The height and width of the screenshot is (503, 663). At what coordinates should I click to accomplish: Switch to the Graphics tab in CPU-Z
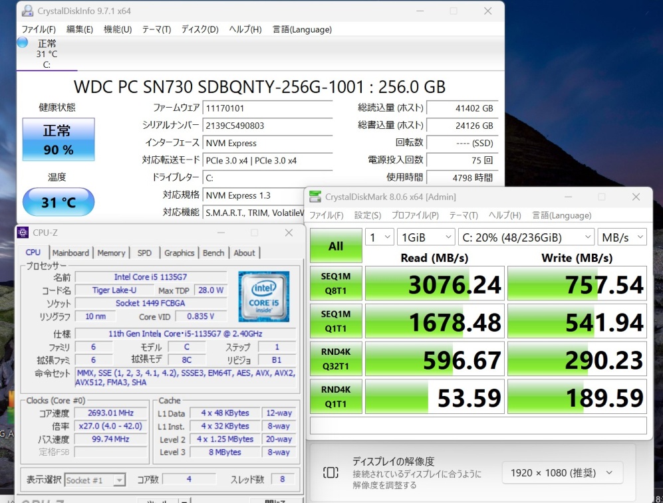tap(180, 253)
